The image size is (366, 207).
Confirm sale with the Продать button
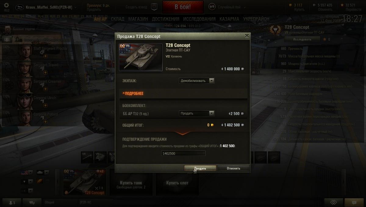(200, 168)
